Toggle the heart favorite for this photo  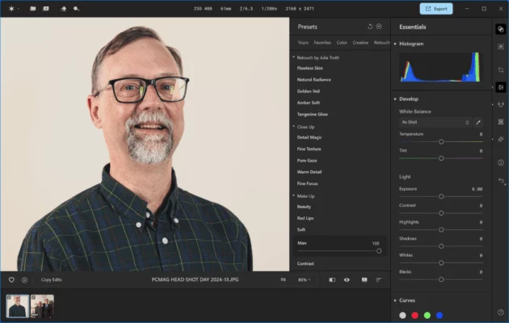(x=11, y=279)
